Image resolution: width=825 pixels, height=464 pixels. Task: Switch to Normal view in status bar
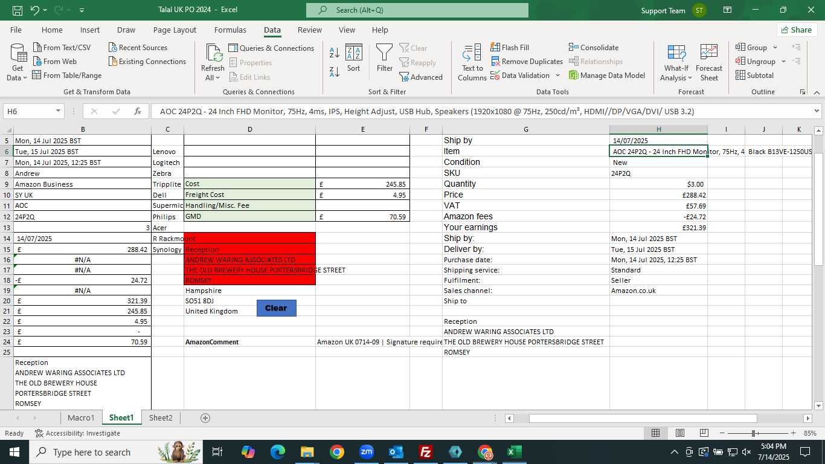point(656,433)
